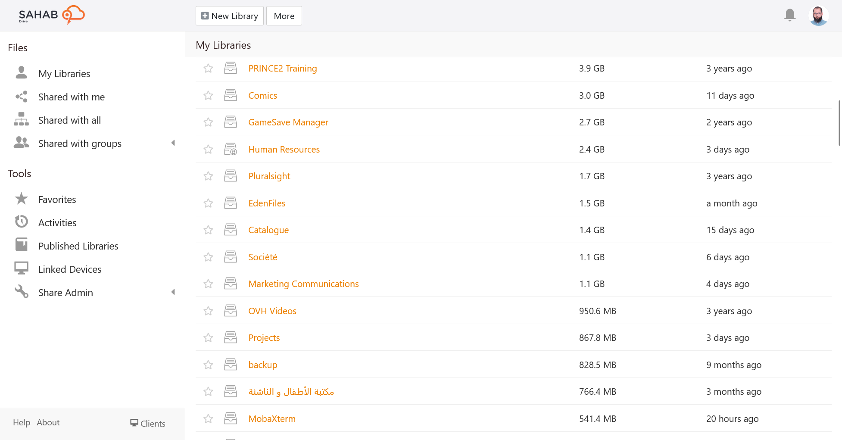The width and height of the screenshot is (842, 440).
Task: Open the Clients download link
Action: coord(148,423)
